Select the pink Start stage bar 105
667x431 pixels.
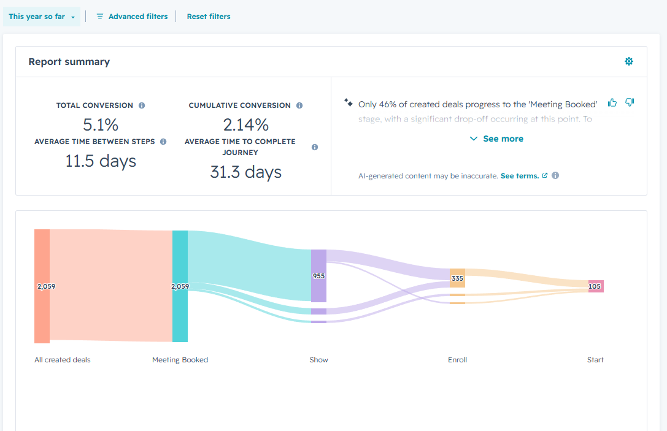(596, 286)
